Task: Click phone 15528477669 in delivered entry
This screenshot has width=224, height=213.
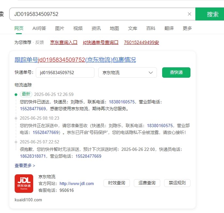Action: tap(33, 109)
